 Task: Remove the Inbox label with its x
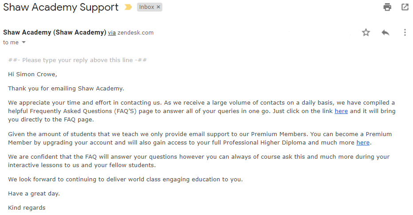coord(158,7)
